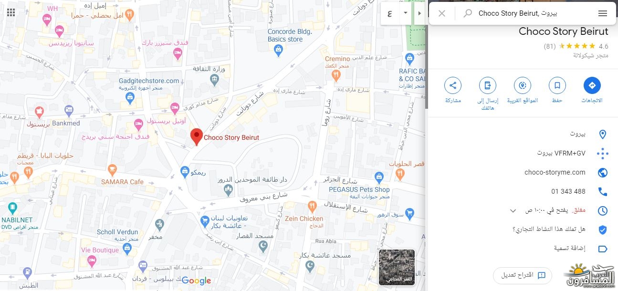Call the phone number 01 343 488
This screenshot has height=291, width=618.
point(568,191)
